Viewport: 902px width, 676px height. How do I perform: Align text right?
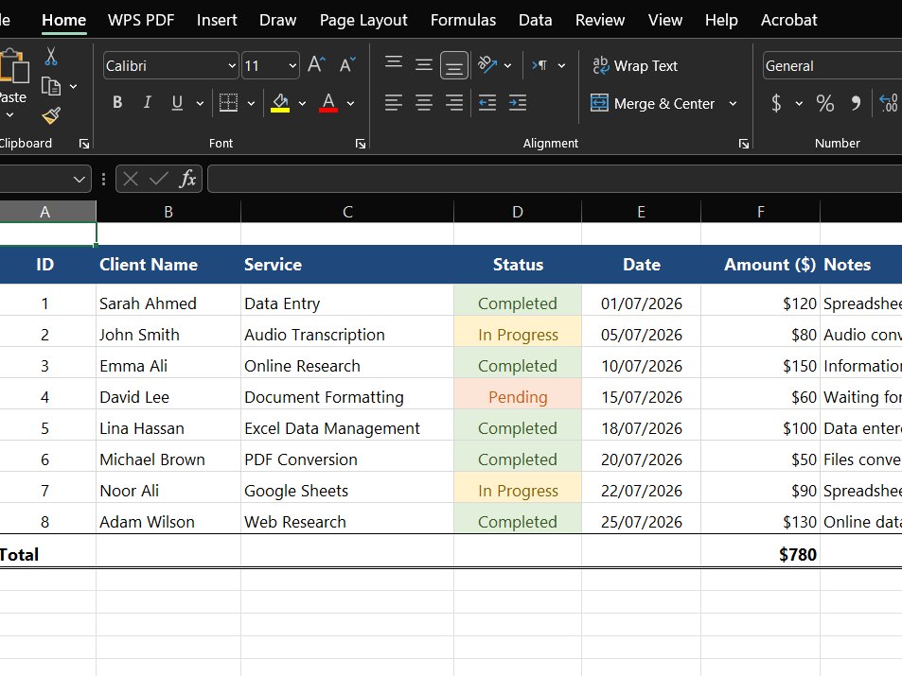[x=454, y=103]
